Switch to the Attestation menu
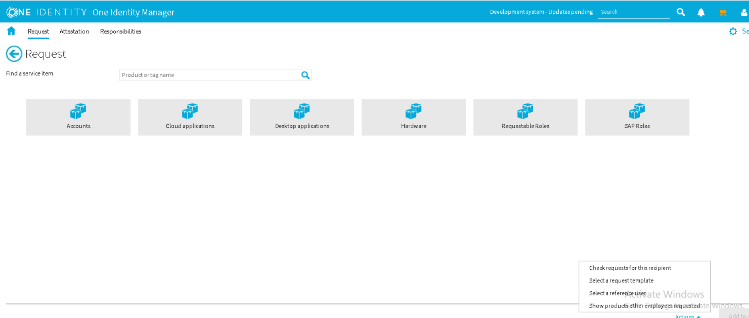This screenshot has width=749, height=318. pyautogui.click(x=74, y=32)
